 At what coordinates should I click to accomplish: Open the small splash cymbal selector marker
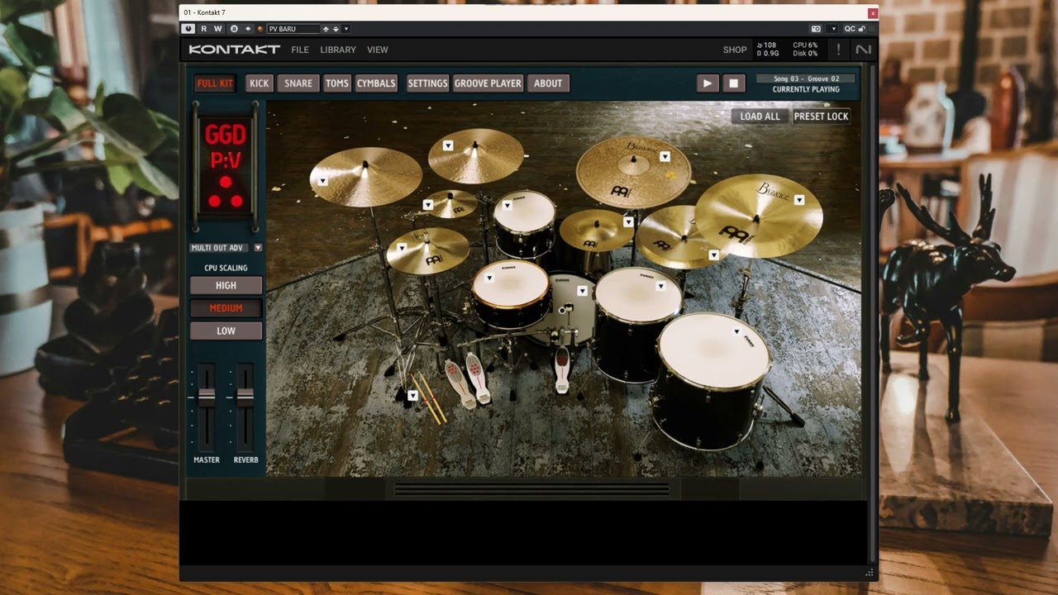(428, 205)
